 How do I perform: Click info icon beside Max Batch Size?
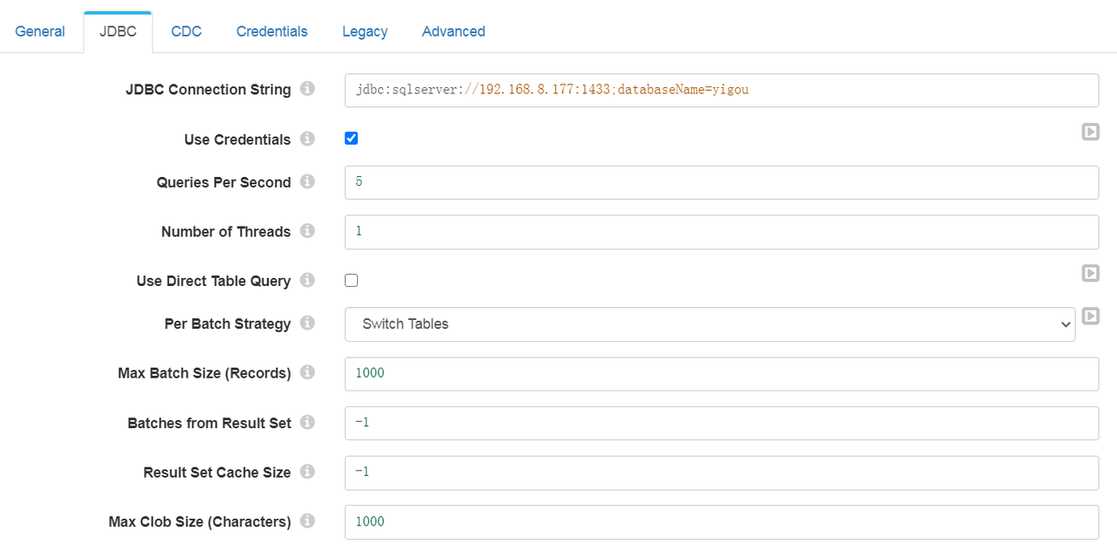tap(307, 372)
